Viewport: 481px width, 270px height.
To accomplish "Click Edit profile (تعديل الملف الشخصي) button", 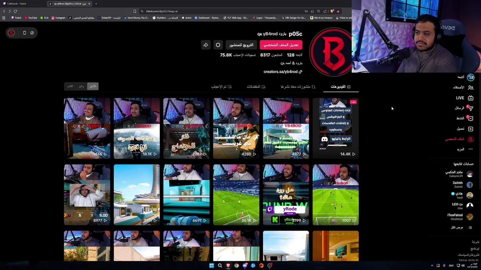I will point(281,45).
